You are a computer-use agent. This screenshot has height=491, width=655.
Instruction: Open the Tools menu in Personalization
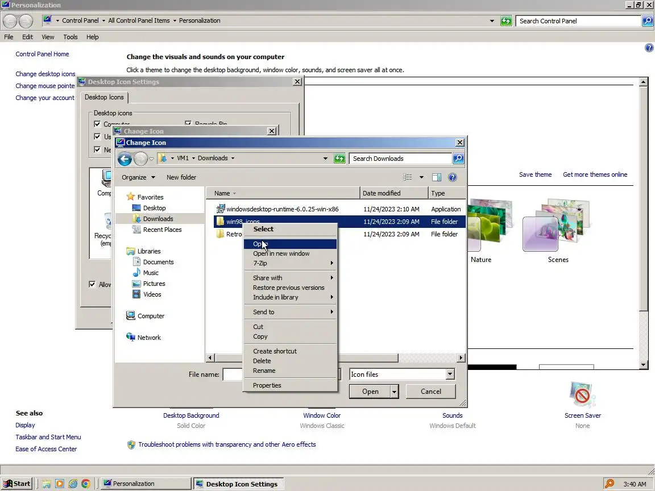pyautogui.click(x=70, y=37)
